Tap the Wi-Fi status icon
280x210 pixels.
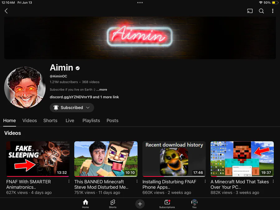[261, 2]
